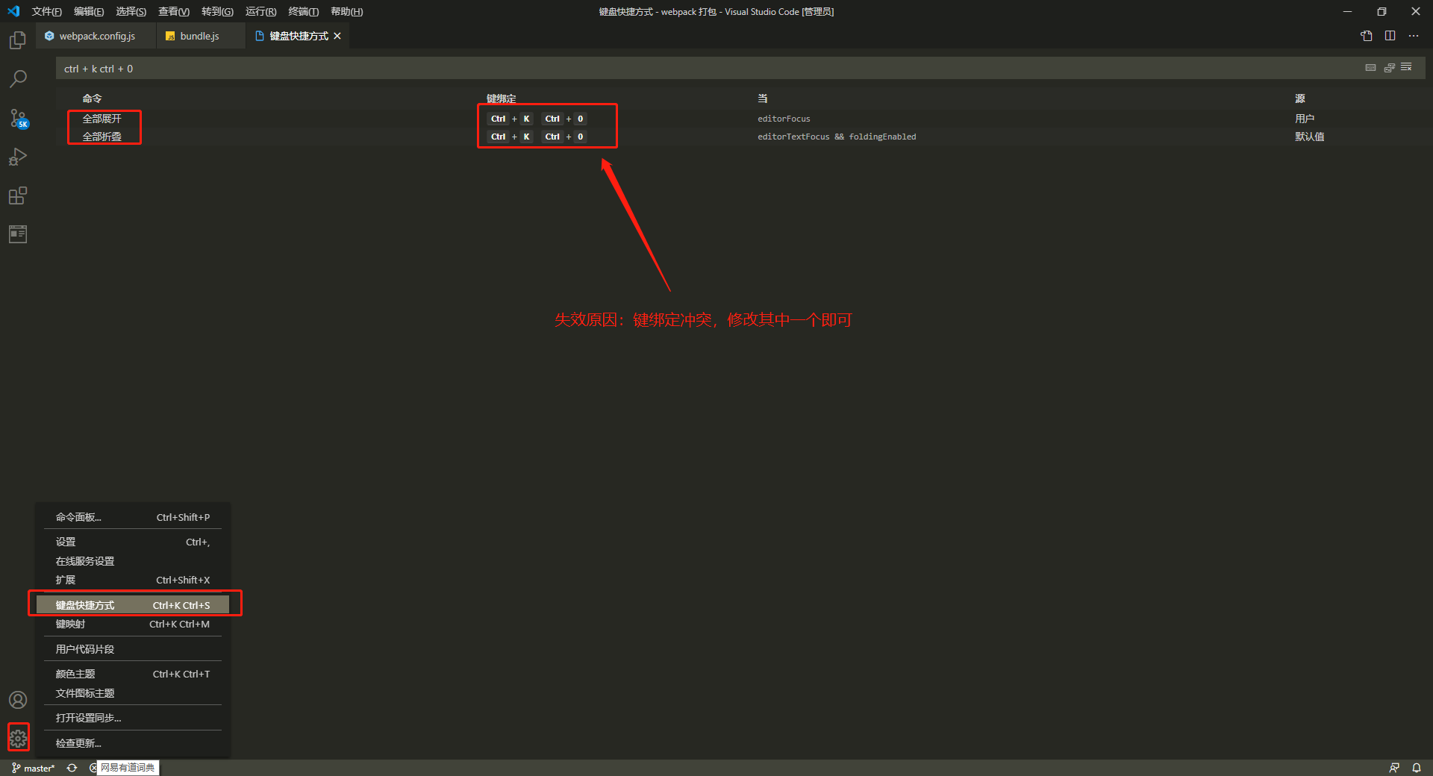This screenshot has height=776, width=1433.
Task: Open the 编辑(E) menu
Action: click(x=89, y=11)
